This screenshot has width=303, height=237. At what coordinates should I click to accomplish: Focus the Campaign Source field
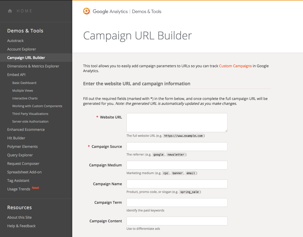click(177, 147)
